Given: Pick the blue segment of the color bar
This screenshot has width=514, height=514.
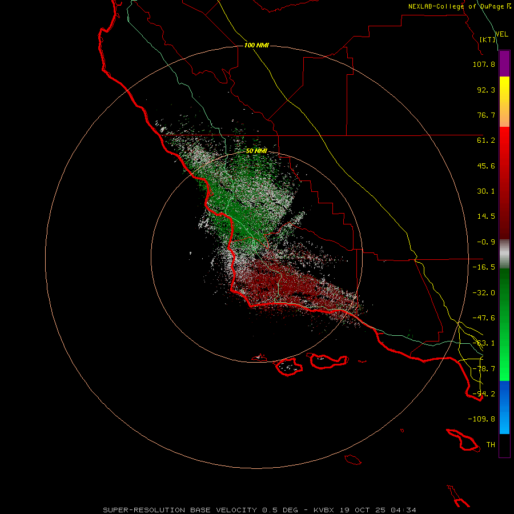Looking at the screenshot, I should coord(504,407).
